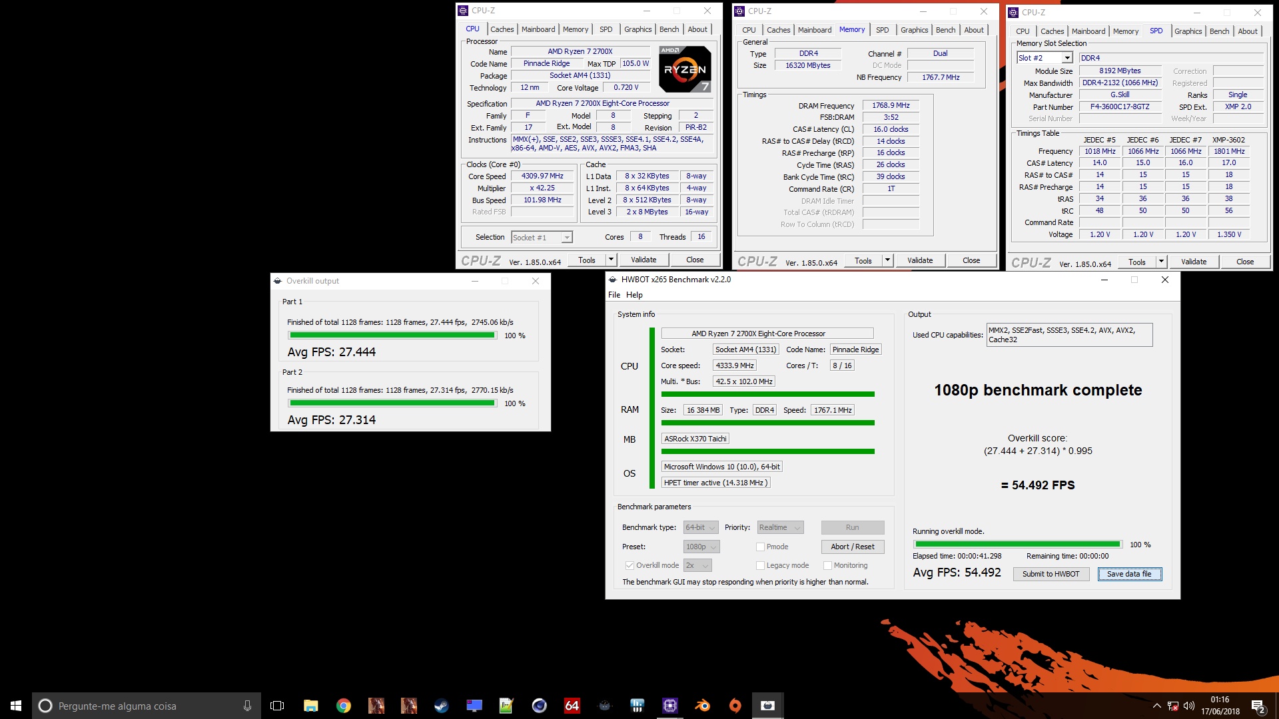Image resolution: width=1279 pixels, height=719 pixels.
Task: Open the HWBOT x265 active taskbar icon
Action: pyautogui.click(x=767, y=706)
